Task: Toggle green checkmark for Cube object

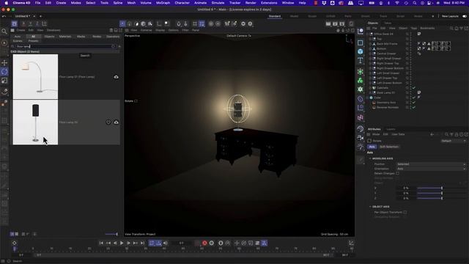Action: (x=414, y=98)
